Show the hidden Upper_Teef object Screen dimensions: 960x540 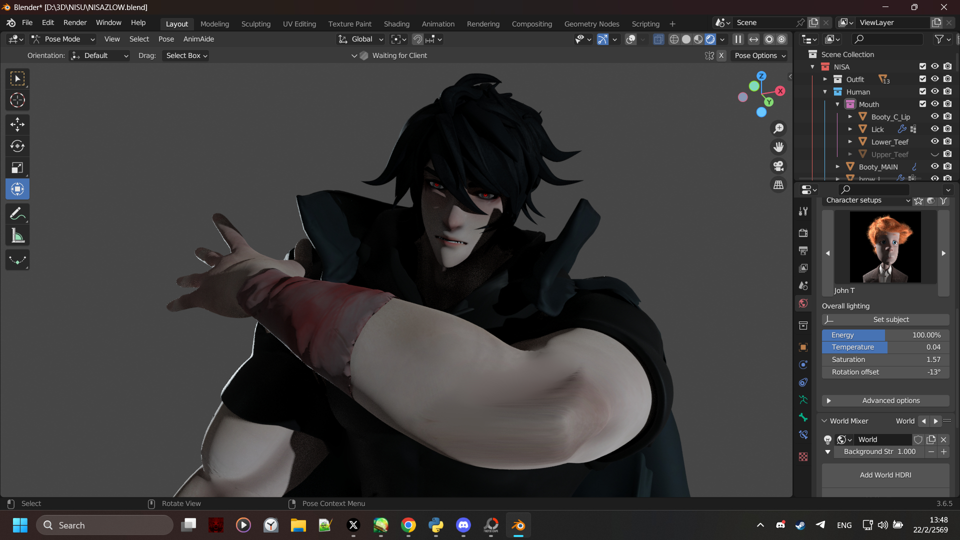pos(934,154)
